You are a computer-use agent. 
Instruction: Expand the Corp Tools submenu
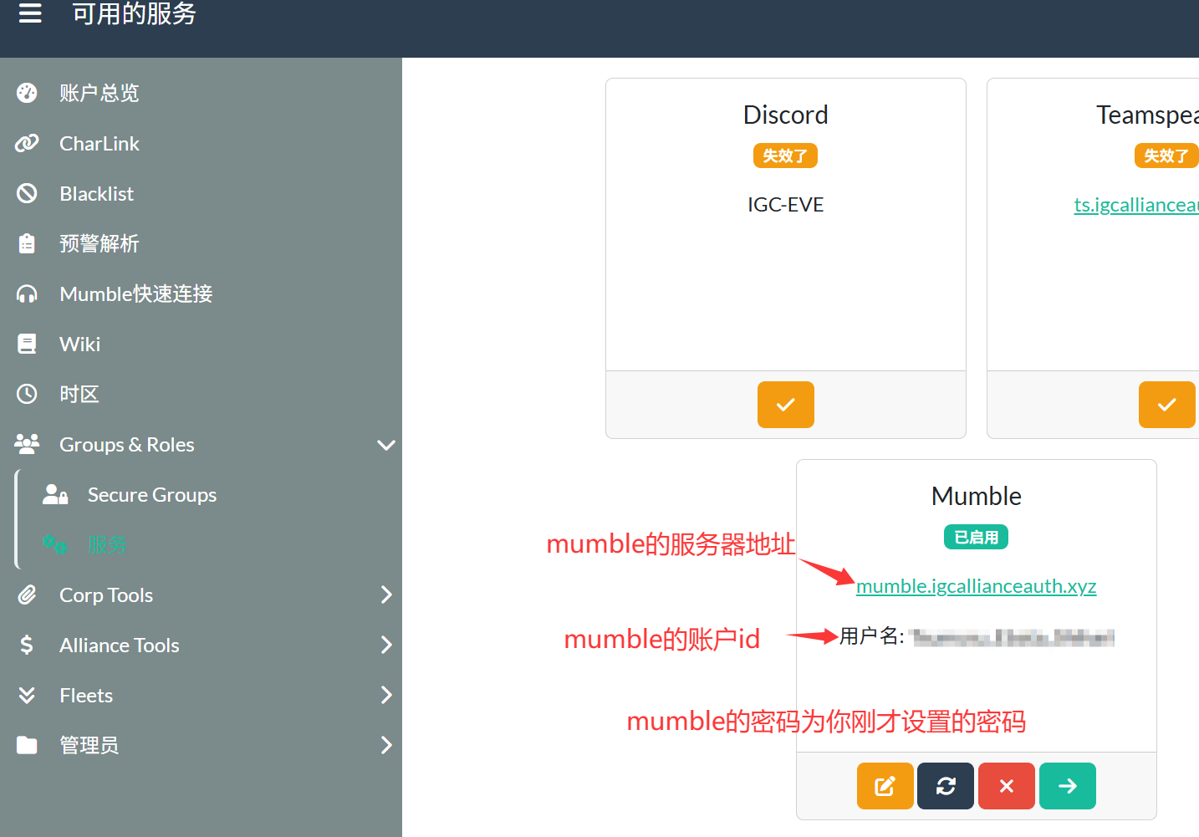385,595
